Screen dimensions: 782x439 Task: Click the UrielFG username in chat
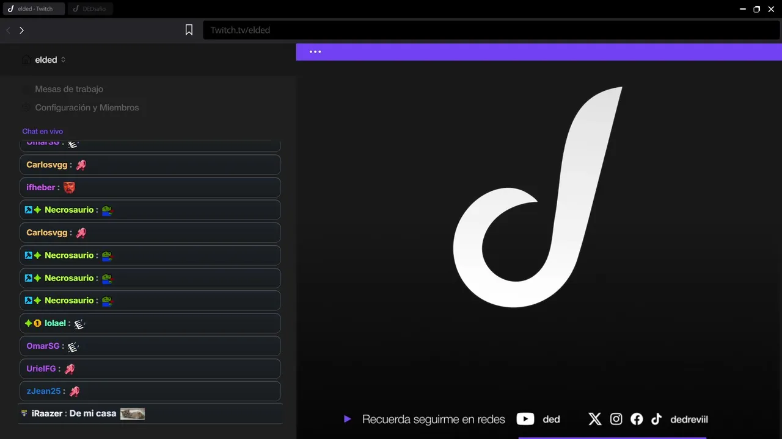click(41, 368)
